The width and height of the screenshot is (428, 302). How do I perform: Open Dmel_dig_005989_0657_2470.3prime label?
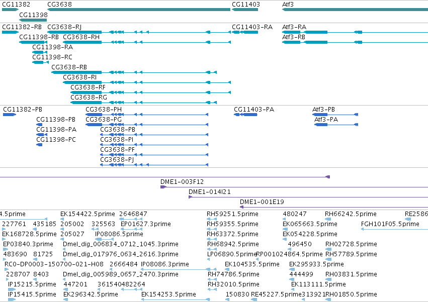(121, 274)
